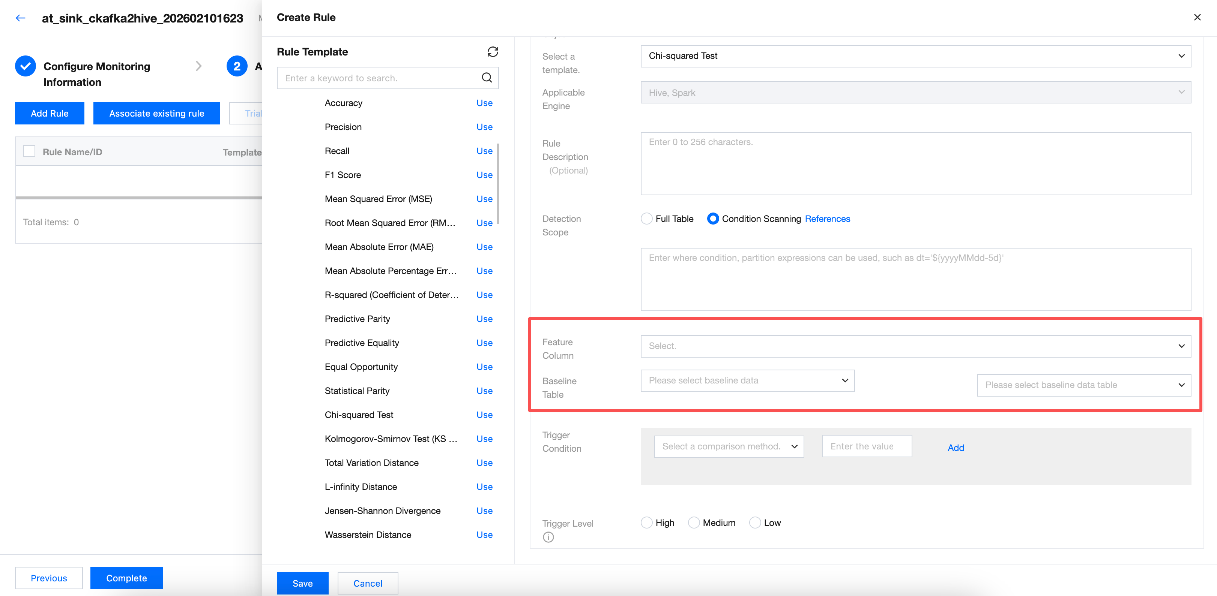Image resolution: width=1217 pixels, height=596 pixels.
Task: Close the Create Rule panel
Action: [x=1197, y=18]
